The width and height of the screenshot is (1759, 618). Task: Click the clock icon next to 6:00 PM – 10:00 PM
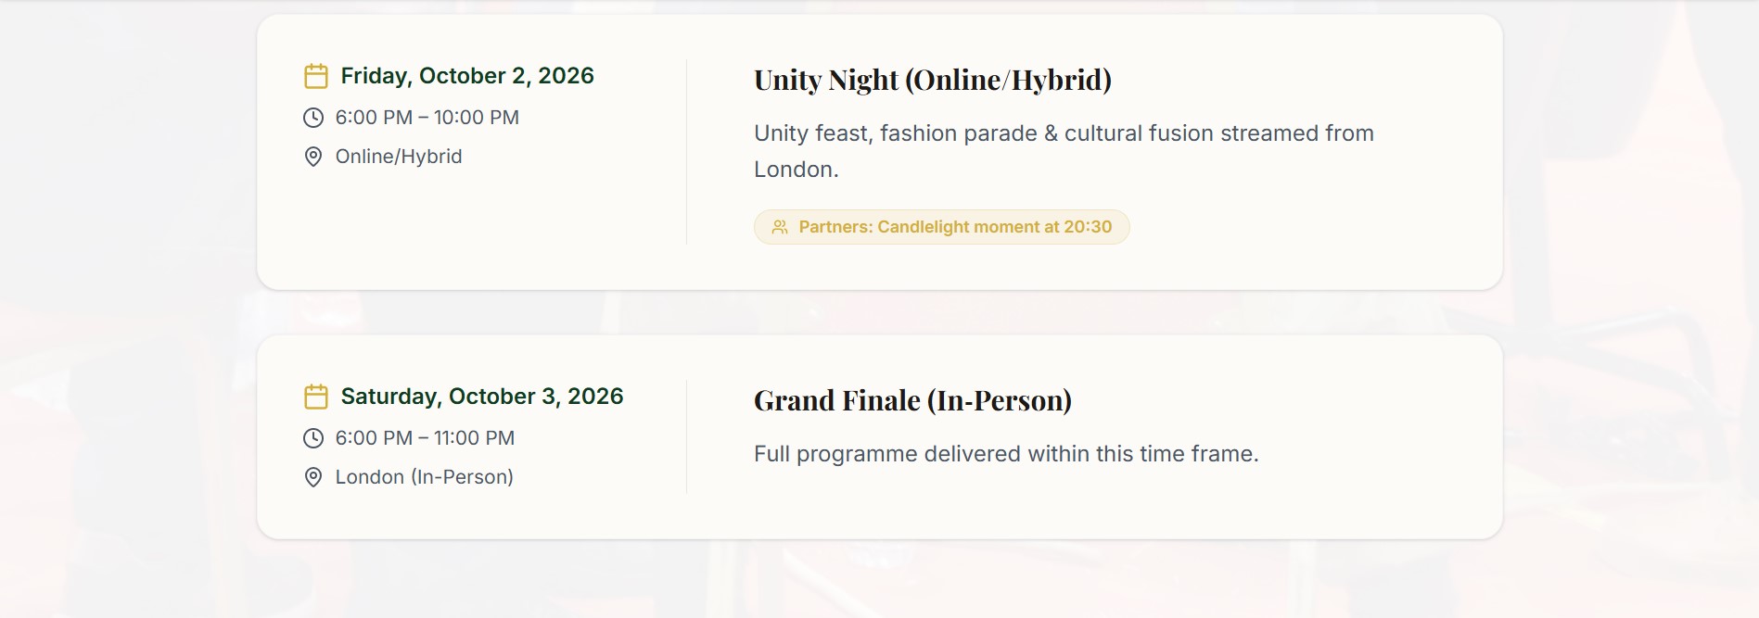313,118
